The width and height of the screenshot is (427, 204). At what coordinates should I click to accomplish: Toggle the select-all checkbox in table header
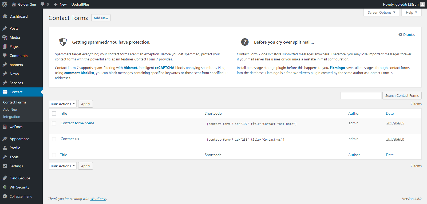pyautogui.click(x=54, y=113)
